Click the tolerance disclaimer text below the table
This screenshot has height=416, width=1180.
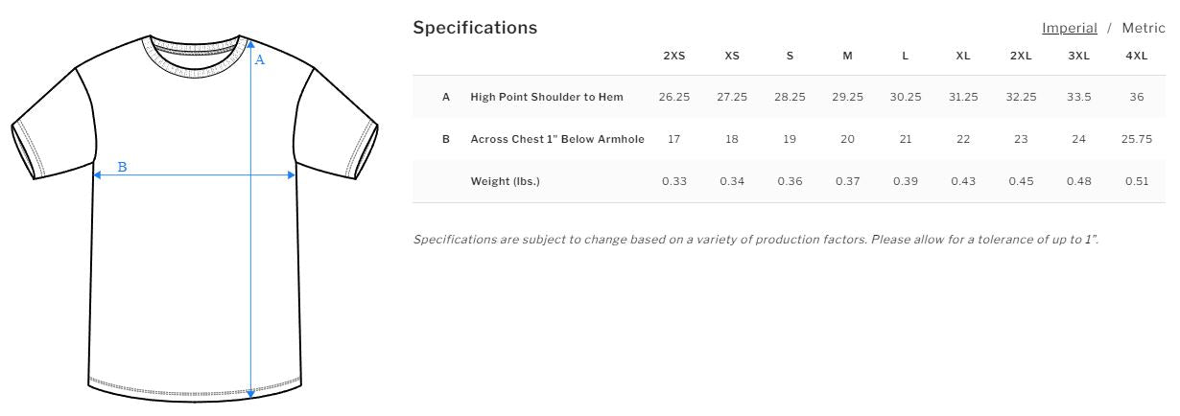(755, 239)
